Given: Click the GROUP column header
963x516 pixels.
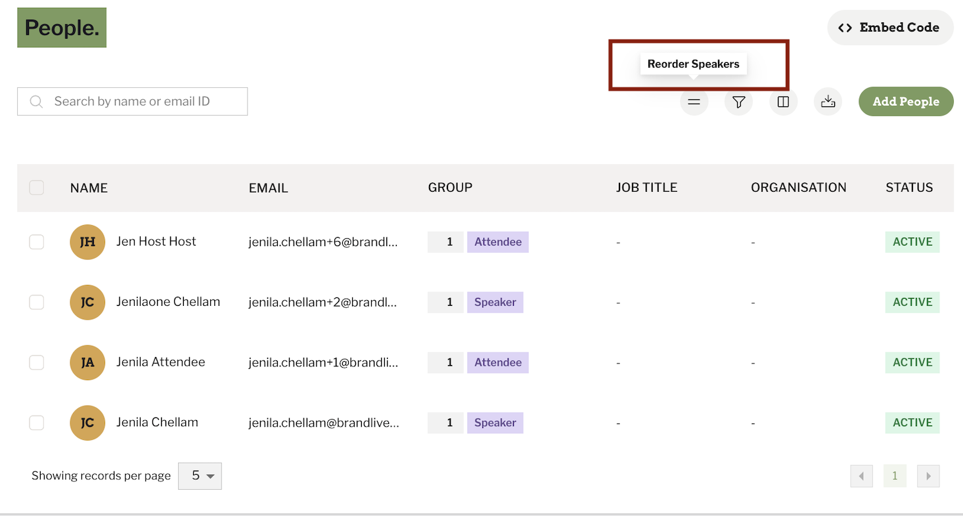Looking at the screenshot, I should pyautogui.click(x=450, y=188).
